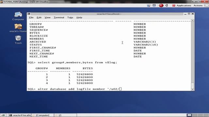
Task: Open the Trash desktop icon
Action: point(18,40)
